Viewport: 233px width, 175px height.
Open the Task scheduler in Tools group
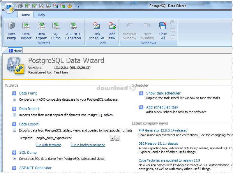click(x=97, y=31)
